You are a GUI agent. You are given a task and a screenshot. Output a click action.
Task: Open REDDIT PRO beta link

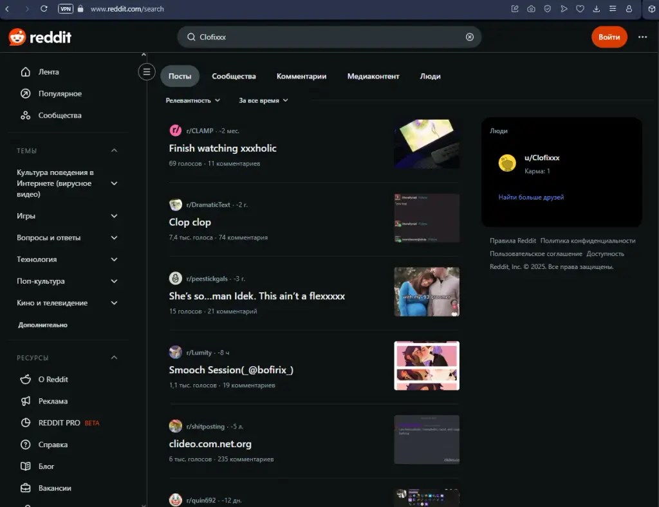(x=60, y=423)
